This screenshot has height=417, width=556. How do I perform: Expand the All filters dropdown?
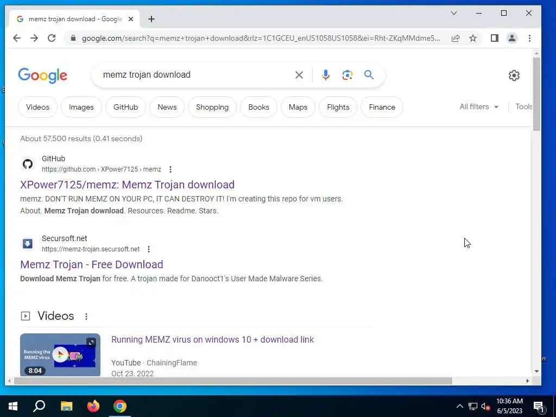tap(479, 107)
